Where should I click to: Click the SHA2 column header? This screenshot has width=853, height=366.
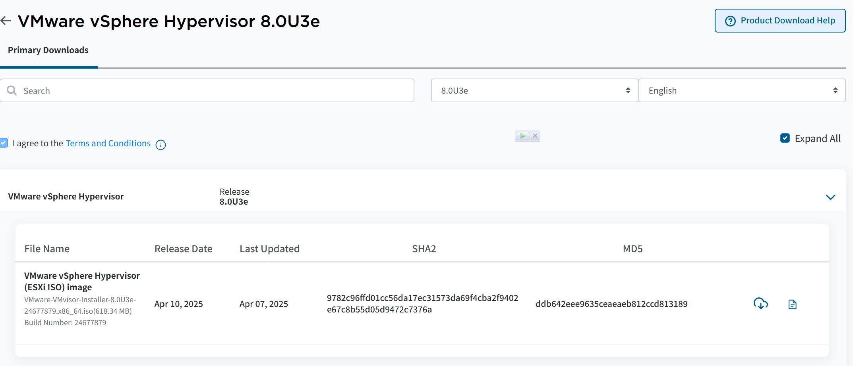[x=424, y=249]
